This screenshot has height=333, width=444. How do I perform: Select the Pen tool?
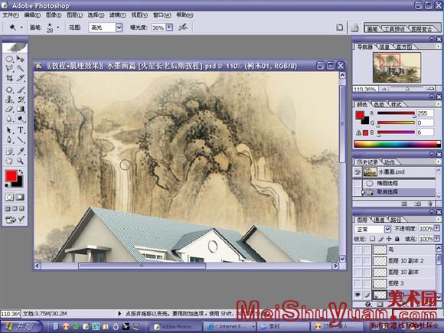tap(9, 140)
